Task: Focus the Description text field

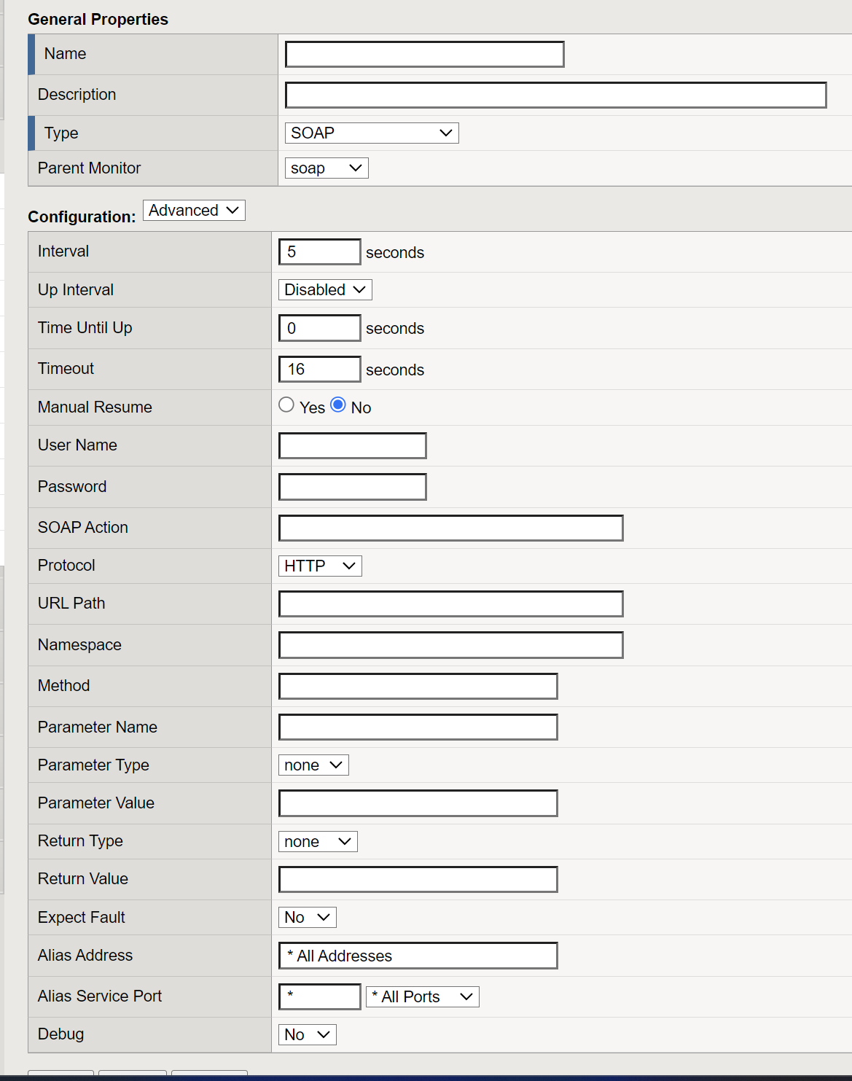Action: coord(555,95)
